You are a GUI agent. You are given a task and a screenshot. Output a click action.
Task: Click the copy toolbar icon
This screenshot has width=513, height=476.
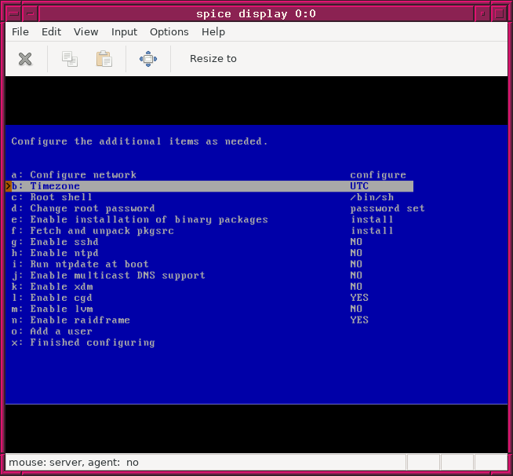point(70,59)
